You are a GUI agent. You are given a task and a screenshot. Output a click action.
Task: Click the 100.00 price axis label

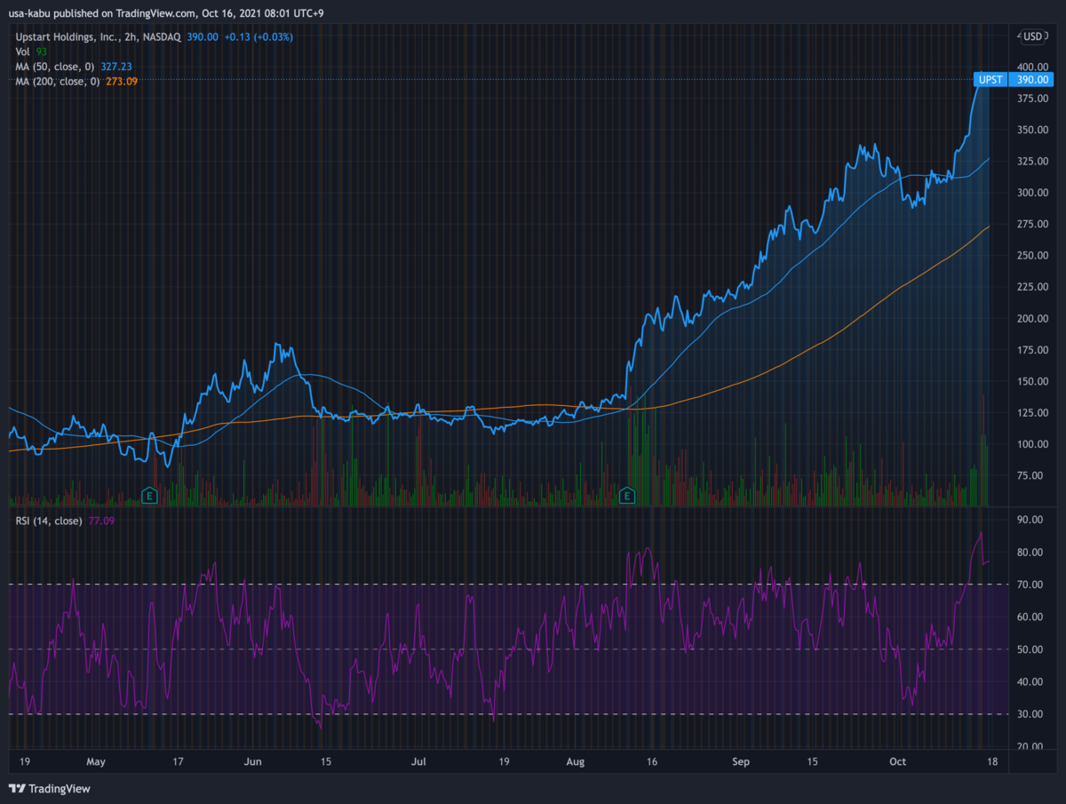1034,444
